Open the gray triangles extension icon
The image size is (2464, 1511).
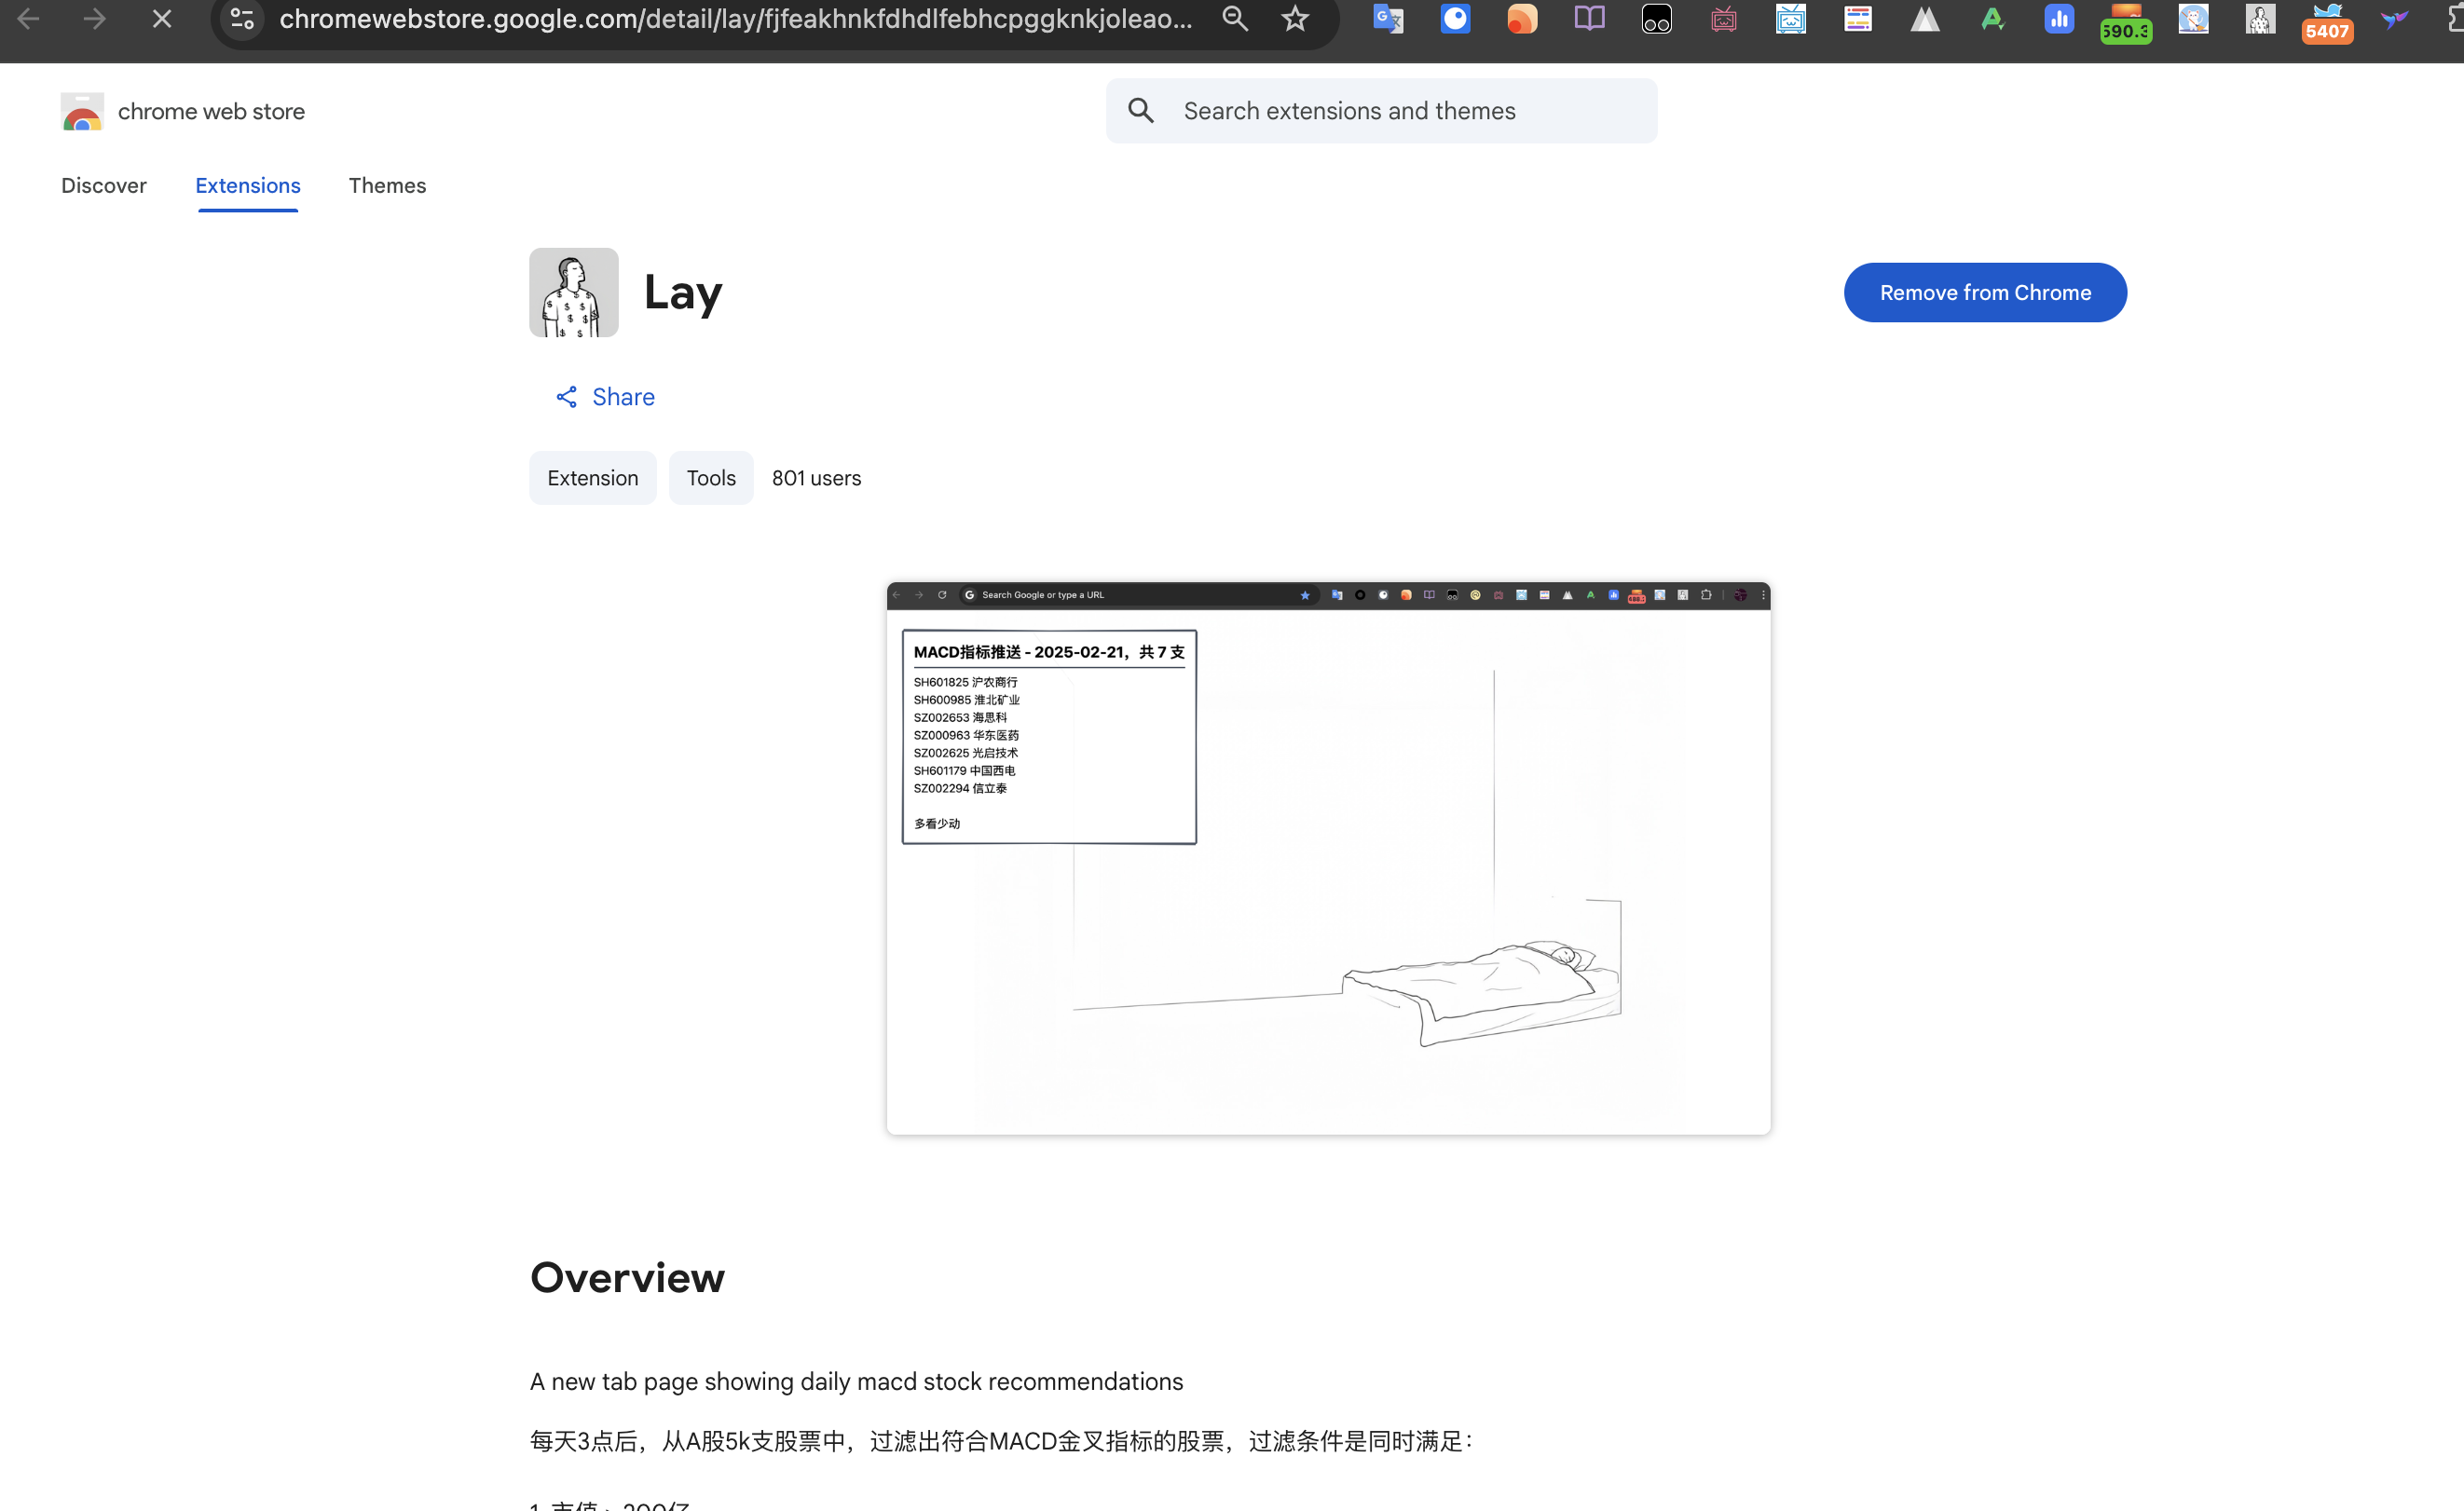[1925, 19]
